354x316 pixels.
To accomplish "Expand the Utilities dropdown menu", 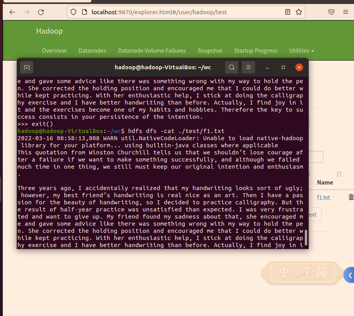I will (301, 51).
